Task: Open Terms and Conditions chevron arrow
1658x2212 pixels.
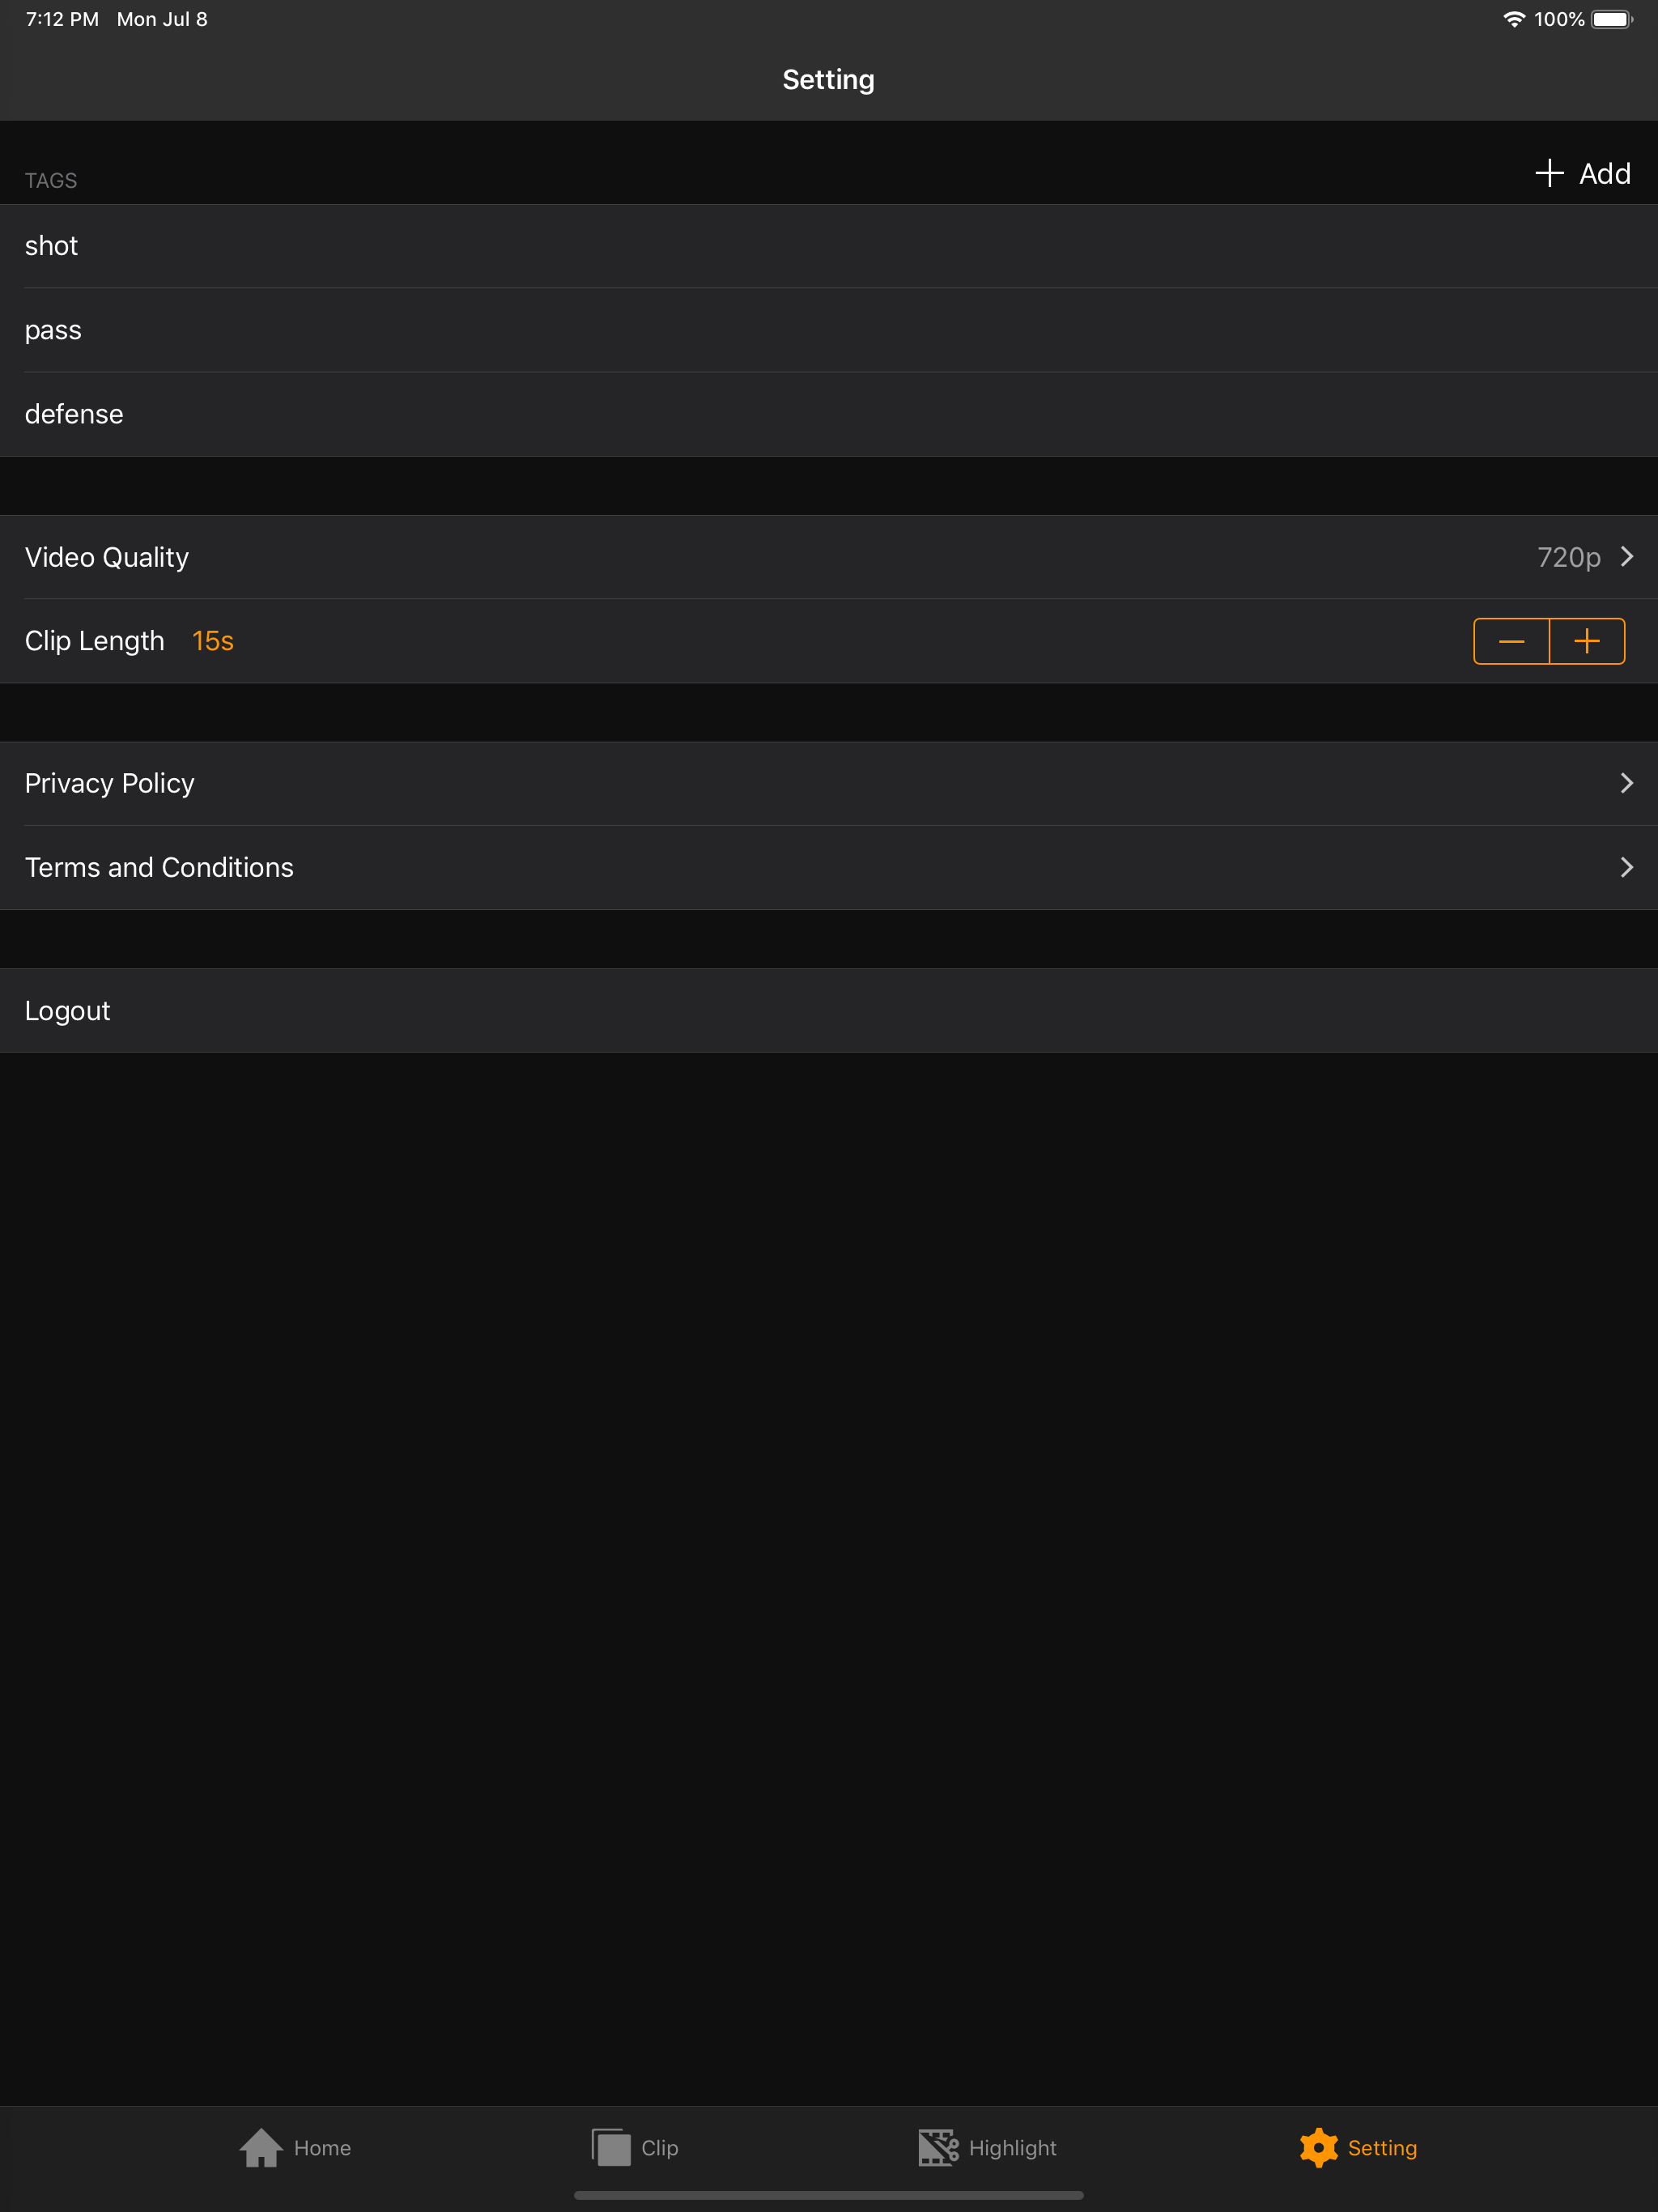Action: coord(1627,867)
